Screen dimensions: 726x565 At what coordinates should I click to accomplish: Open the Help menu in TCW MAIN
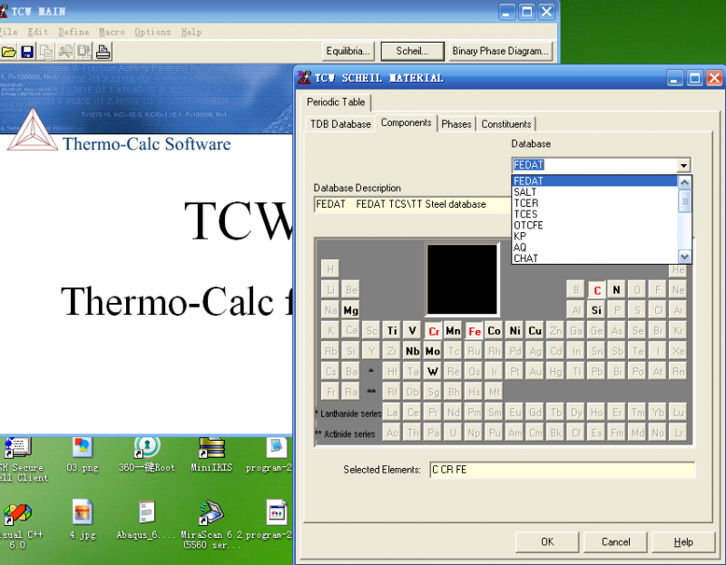pos(191,32)
